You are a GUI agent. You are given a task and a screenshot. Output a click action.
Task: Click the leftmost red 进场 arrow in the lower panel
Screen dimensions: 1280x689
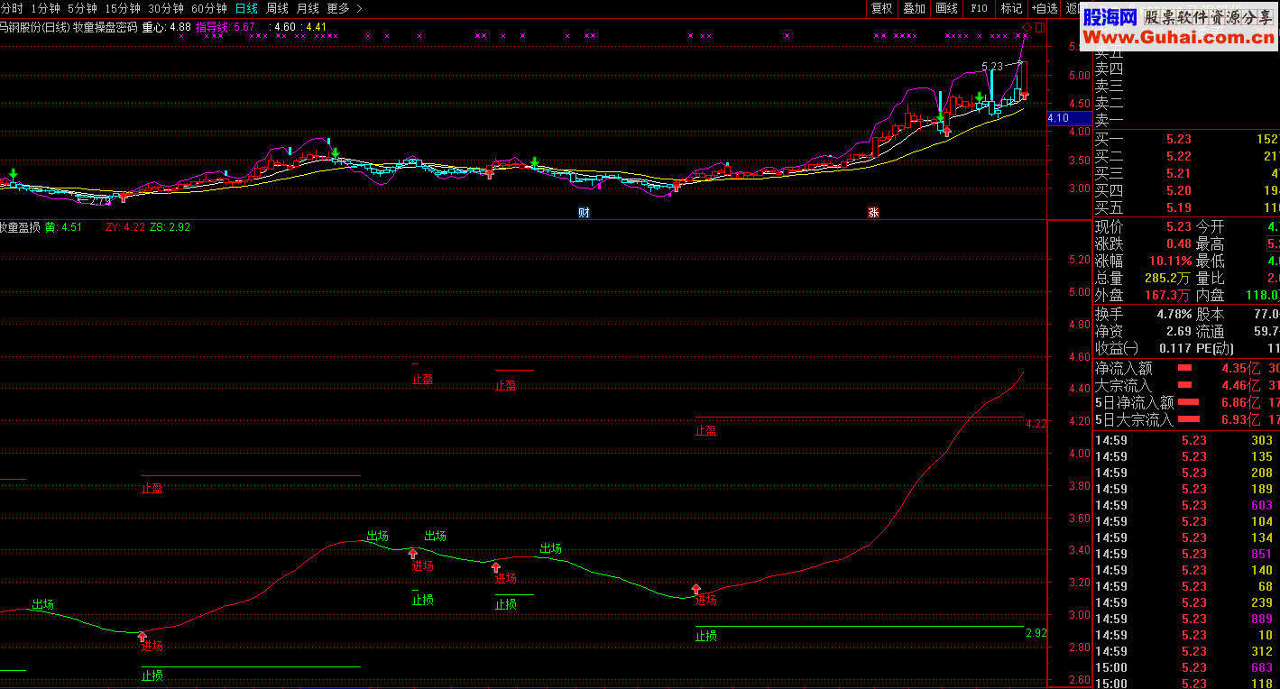[142, 637]
